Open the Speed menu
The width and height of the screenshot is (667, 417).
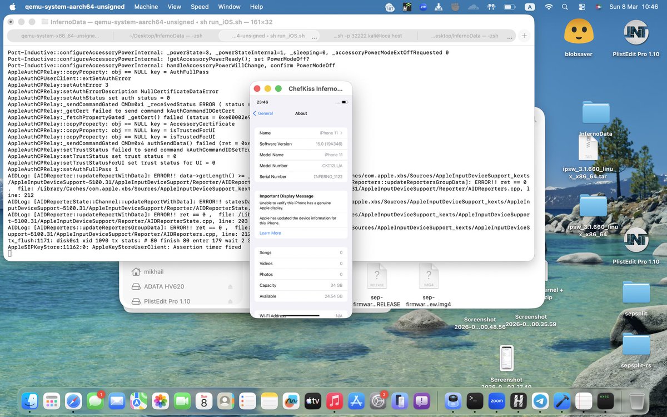pyautogui.click(x=200, y=7)
